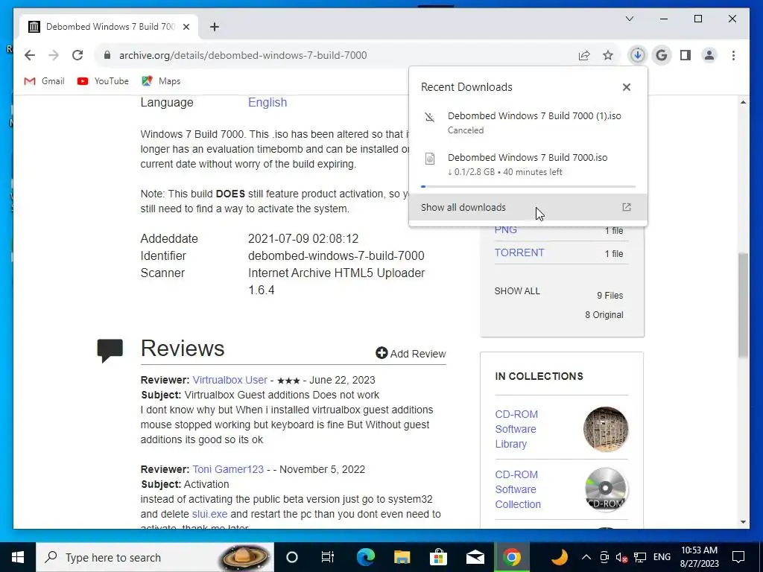Select Debombed Windows 7 Build 7000.iso download
This screenshot has height=572, width=763.
[x=528, y=165]
